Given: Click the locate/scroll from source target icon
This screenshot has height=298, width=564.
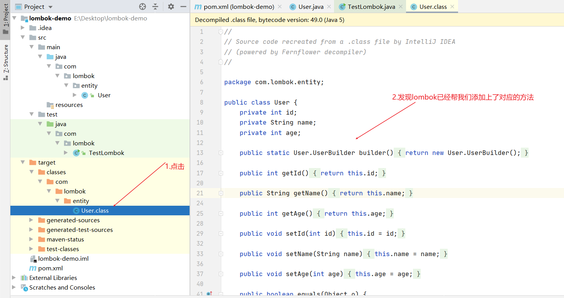Looking at the screenshot, I should [143, 7].
